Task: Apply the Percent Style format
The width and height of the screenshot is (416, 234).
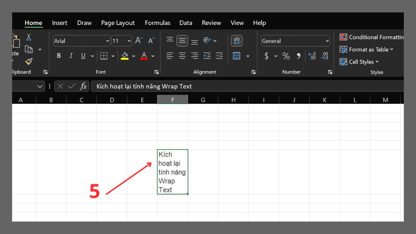Action: (x=286, y=56)
